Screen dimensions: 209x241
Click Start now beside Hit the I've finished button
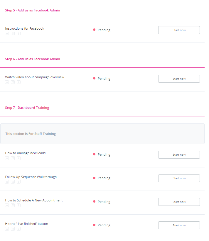179,225
